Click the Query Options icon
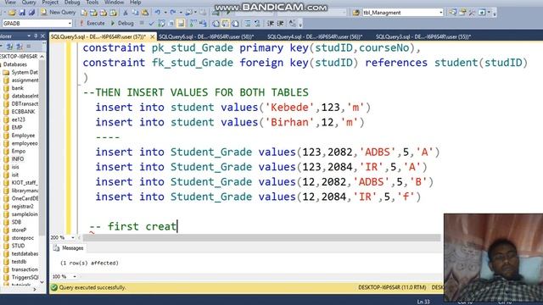The width and height of the screenshot is (543, 305). click(x=171, y=24)
